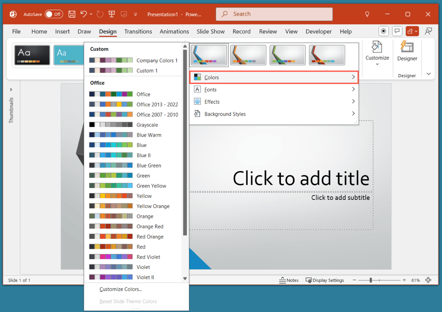Select the orange variant thumbnail
The height and width of the screenshot is (312, 442).
click(x=248, y=55)
